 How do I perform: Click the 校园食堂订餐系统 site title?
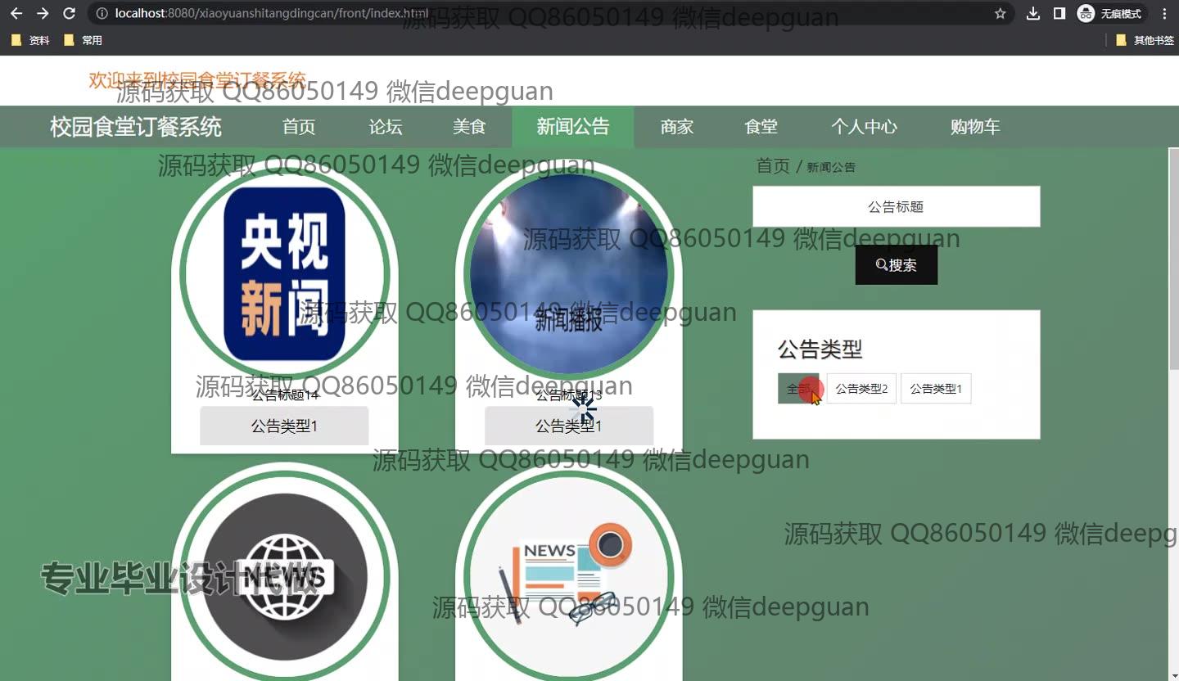(136, 127)
